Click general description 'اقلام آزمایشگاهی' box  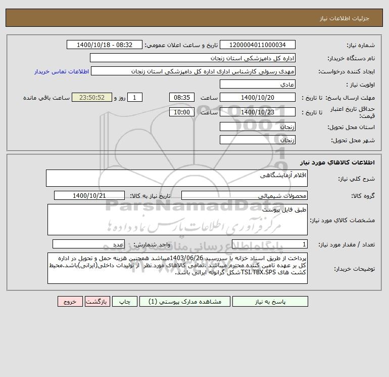click(177, 178)
